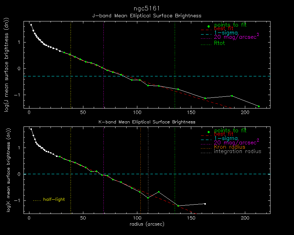Click the Rtot legend entry in J-band plot
The image size is (294, 235).
pos(220,44)
